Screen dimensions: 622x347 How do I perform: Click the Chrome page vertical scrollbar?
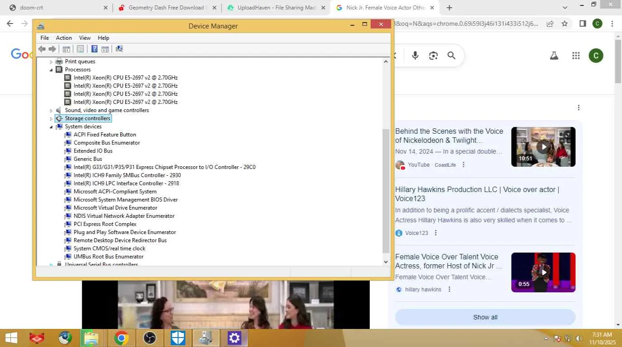tap(618, 61)
